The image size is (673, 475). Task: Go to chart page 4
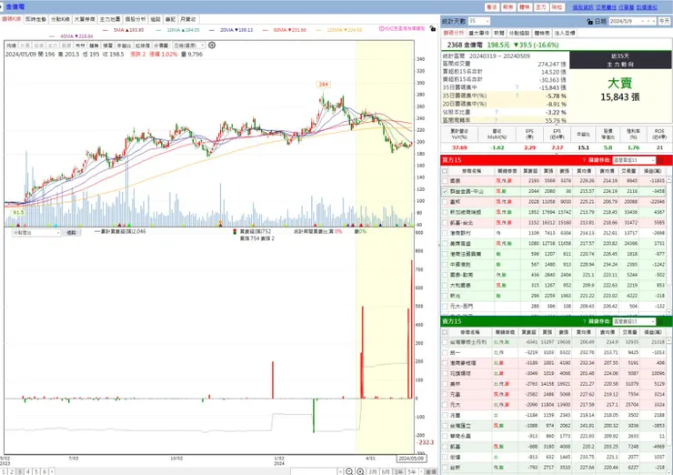click(x=28, y=471)
